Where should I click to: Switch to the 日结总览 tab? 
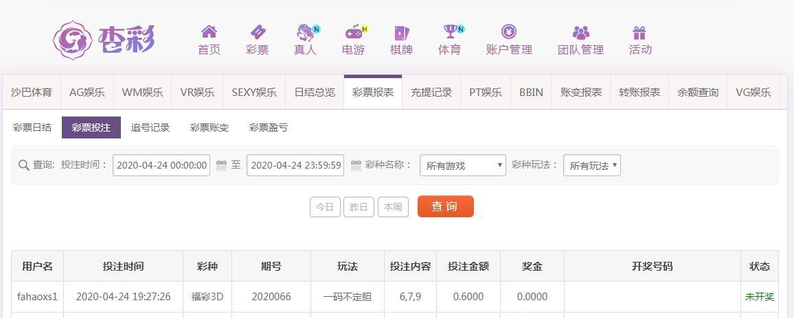pyautogui.click(x=315, y=93)
